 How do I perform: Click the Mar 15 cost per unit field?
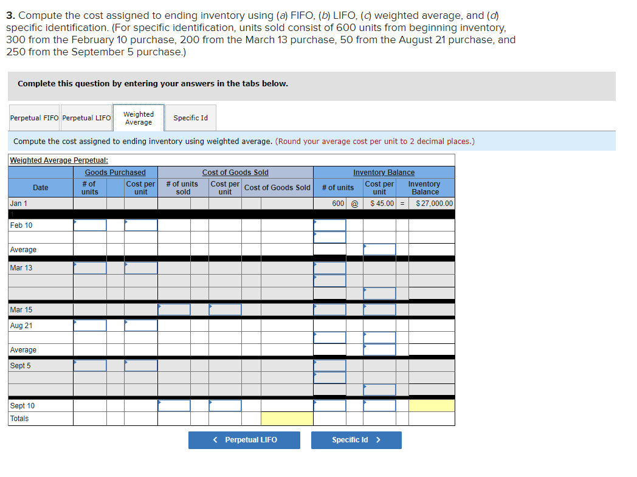(x=225, y=309)
